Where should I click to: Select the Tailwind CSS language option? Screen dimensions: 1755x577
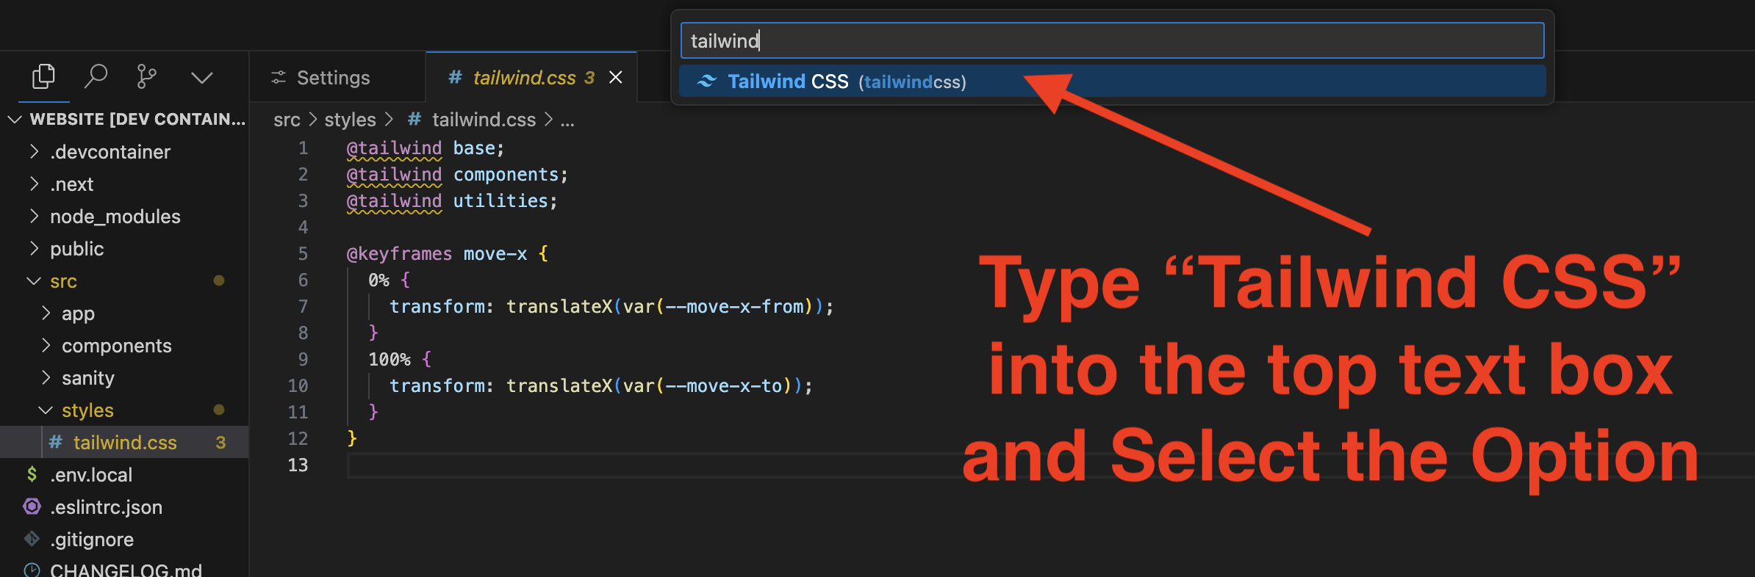click(x=1112, y=81)
